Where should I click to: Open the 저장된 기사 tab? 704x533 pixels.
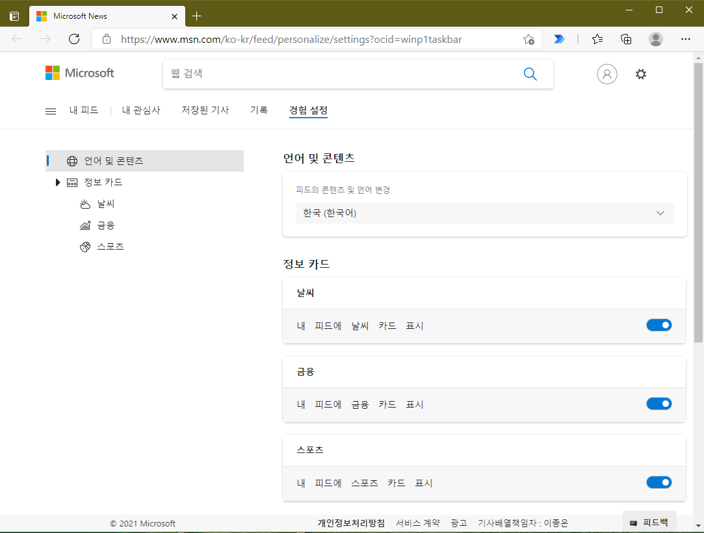(205, 110)
